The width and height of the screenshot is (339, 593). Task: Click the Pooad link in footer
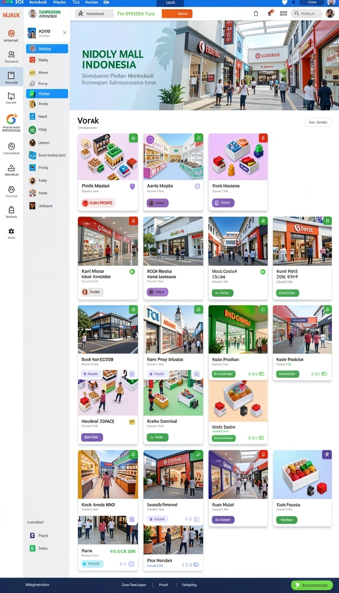pos(163,585)
